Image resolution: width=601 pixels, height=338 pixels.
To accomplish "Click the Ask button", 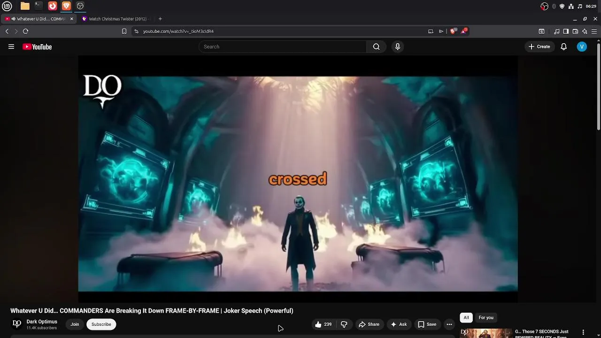I will (x=399, y=324).
